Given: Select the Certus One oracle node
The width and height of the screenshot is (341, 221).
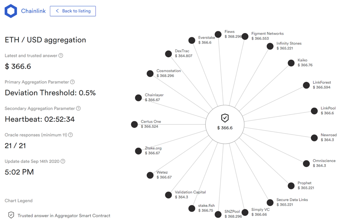Looking at the screenshot, I should [x=135, y=124].
